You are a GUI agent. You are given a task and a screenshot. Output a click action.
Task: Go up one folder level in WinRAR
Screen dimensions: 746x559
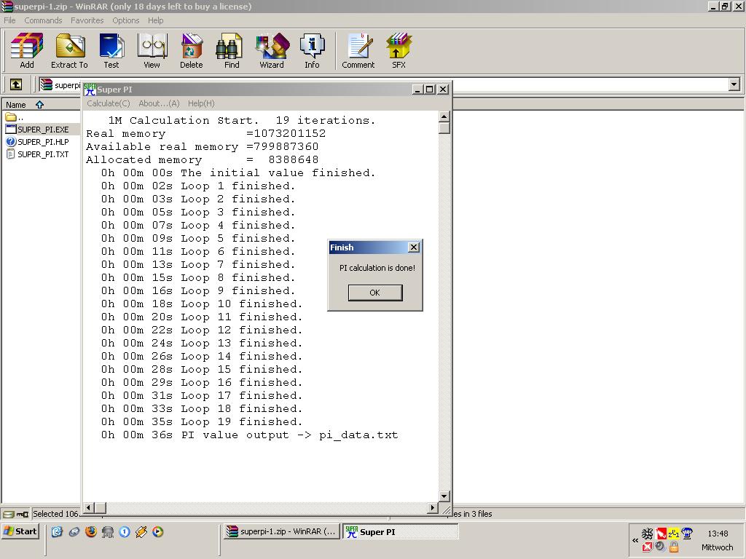pyautogui.click(x=16, y=84)
